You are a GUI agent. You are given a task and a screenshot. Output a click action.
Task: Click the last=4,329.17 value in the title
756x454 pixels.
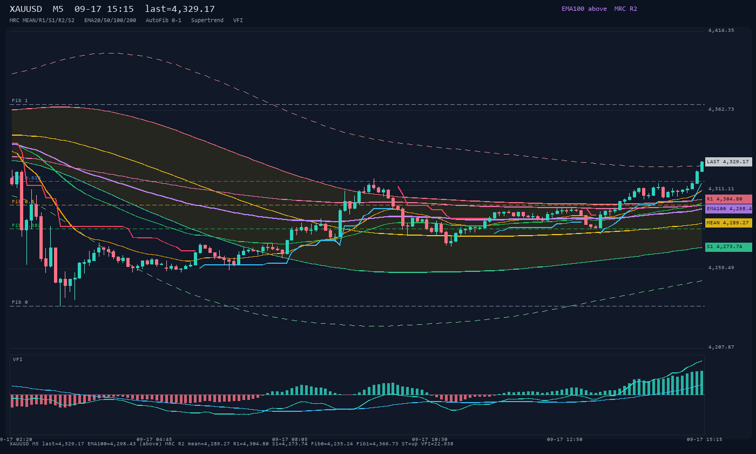pos(180,9)
